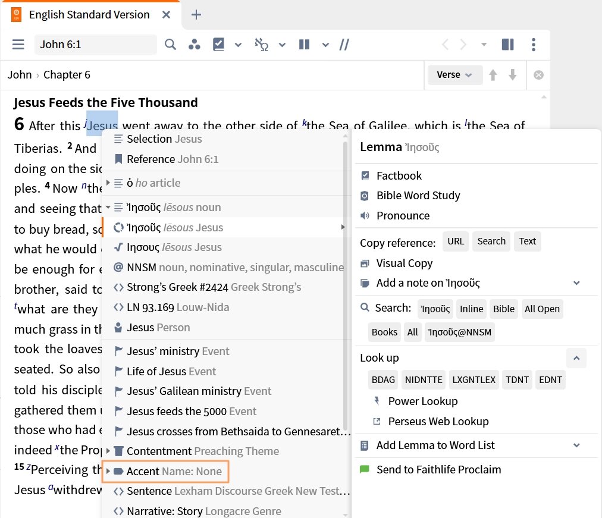Click the BDAG lookup button
602x518 pixels.
point(383,380)
